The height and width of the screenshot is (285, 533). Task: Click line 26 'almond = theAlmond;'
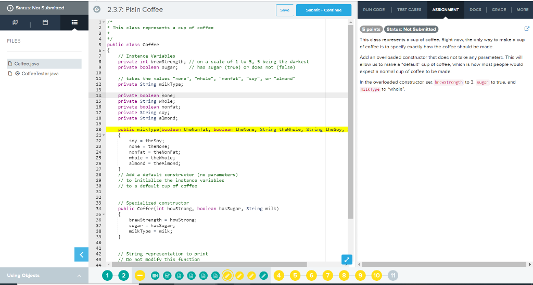tap(155, 164)
